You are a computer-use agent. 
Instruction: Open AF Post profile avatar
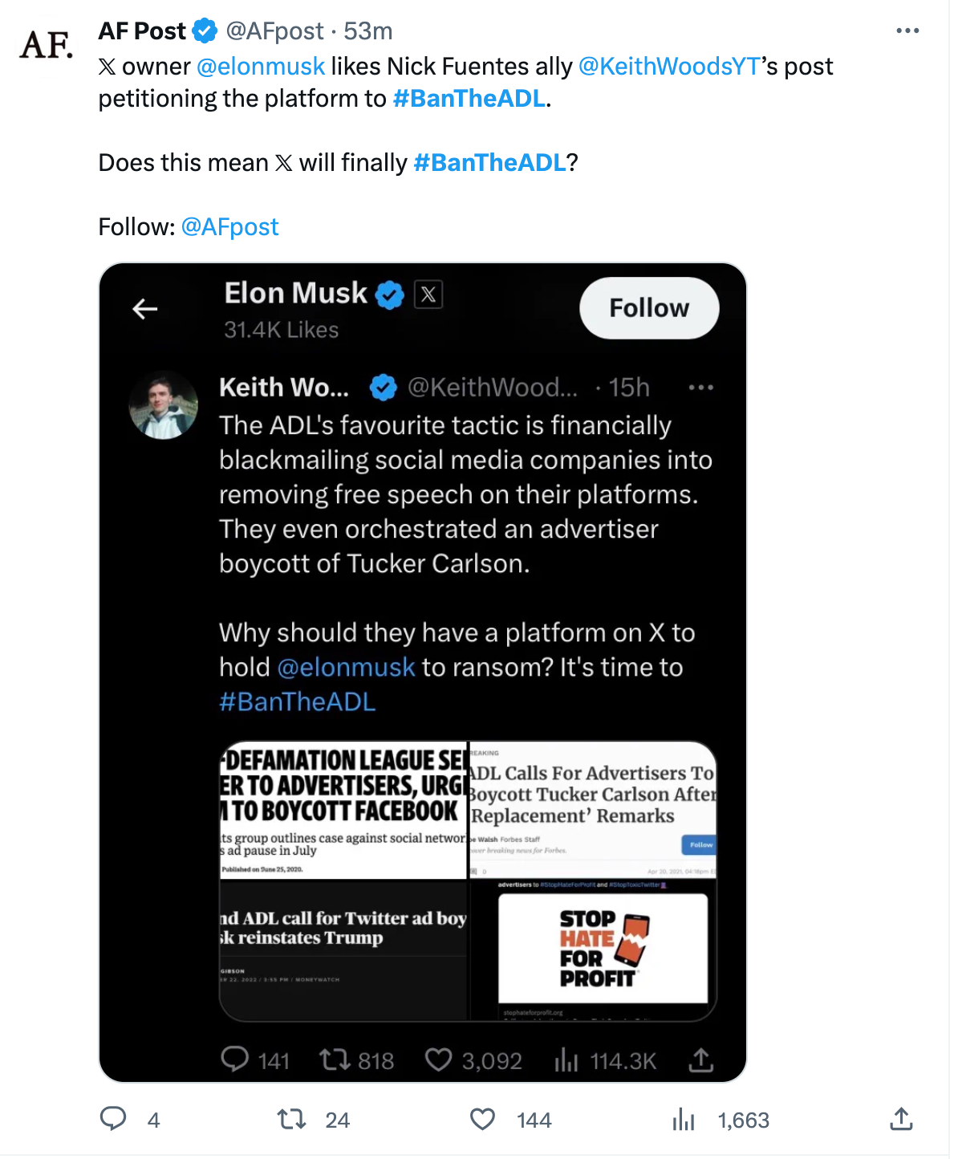pos(47,45)
